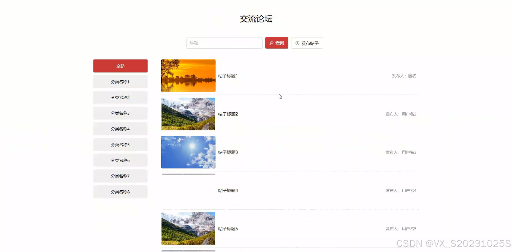Open the snowy mountain thumbnail of 帖子标题2
512x252 pixels.
[188, 114]
